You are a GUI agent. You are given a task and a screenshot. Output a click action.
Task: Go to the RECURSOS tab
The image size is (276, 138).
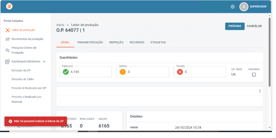click(137, 42)
